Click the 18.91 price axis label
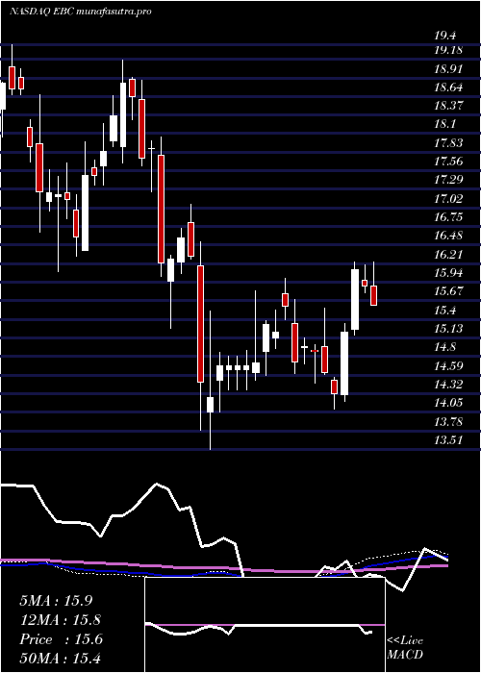 [448, 68]
